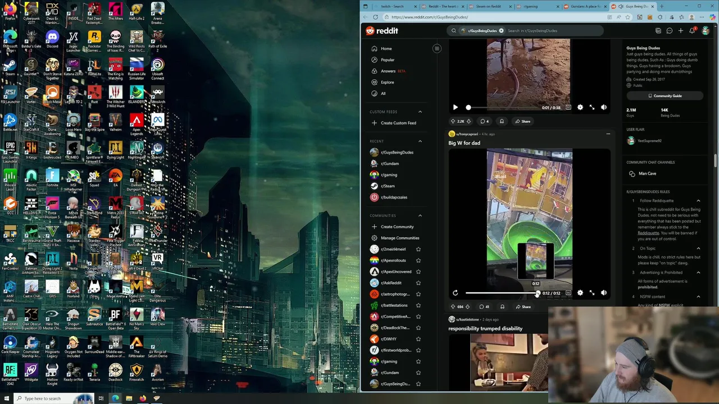Select the Half-Life 2 desktop icon

[136, 11]
